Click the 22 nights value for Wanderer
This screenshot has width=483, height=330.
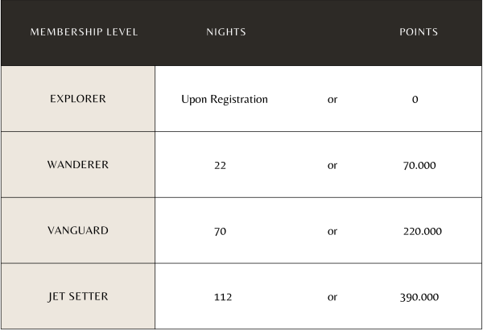[x=222, y=166]
